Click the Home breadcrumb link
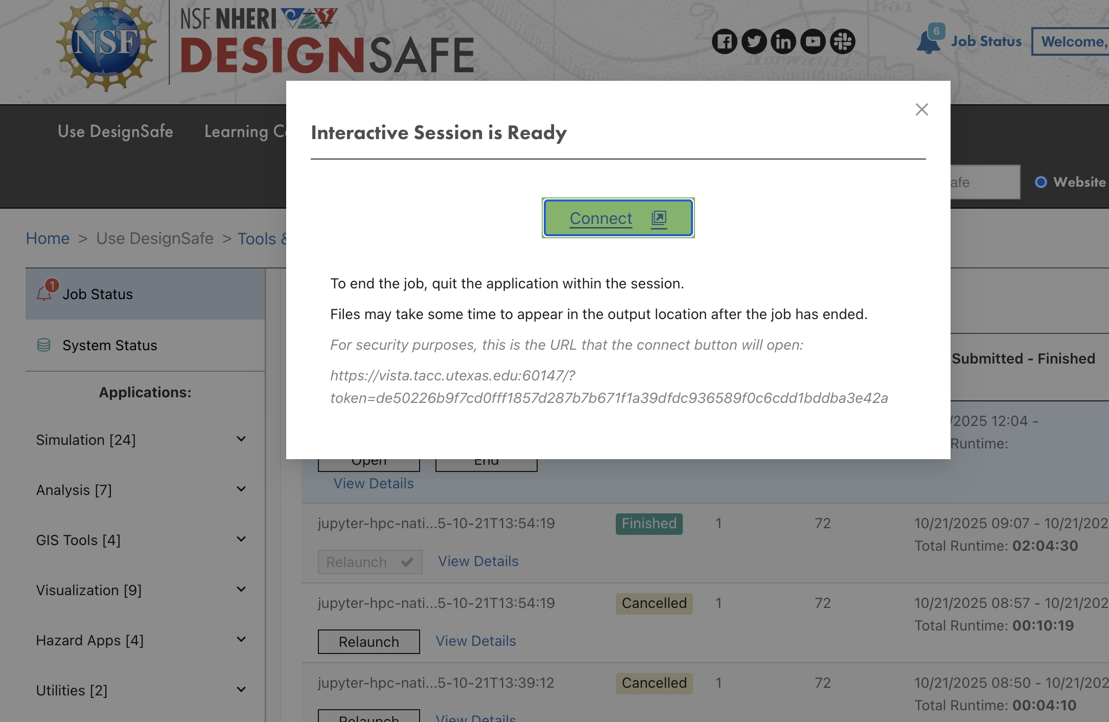This screenshot has height=722, width=1109. [x=48, y=238]
